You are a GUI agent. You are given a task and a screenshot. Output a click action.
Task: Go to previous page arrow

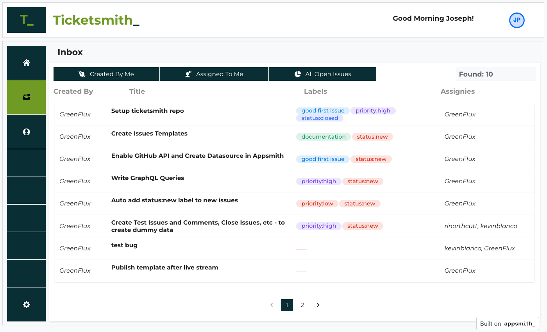272,305
